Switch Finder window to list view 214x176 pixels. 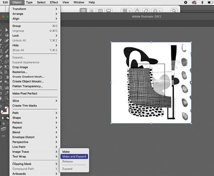91,11
